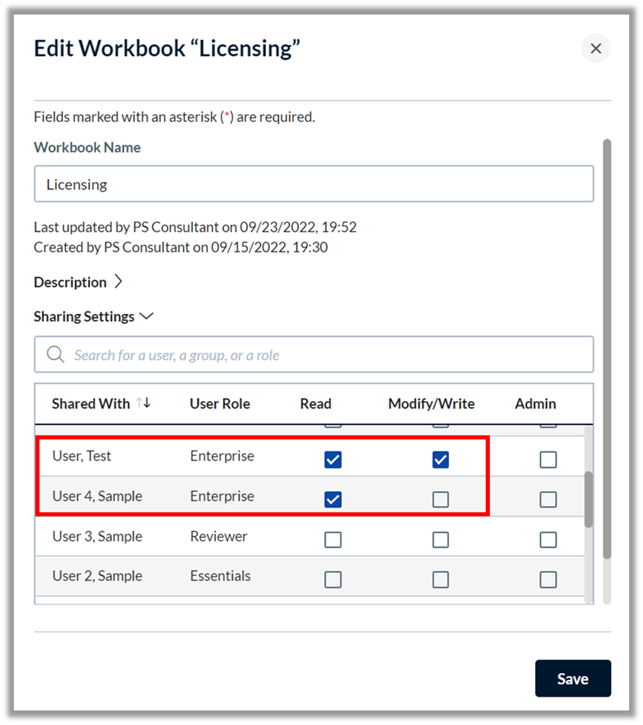Viewport: 643px width, 725px height.
Task: Click the dialog's outer vertical scrollbar
Action: point(607,349)
